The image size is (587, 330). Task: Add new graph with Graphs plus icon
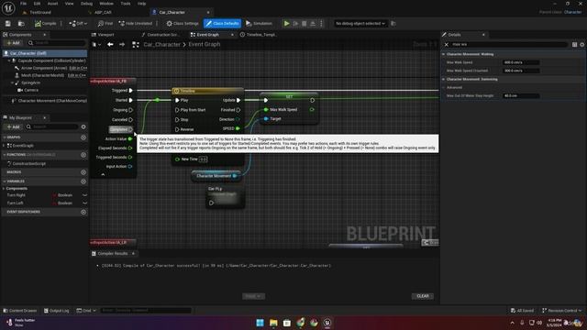pyautogui.click(x=83, y=137)
